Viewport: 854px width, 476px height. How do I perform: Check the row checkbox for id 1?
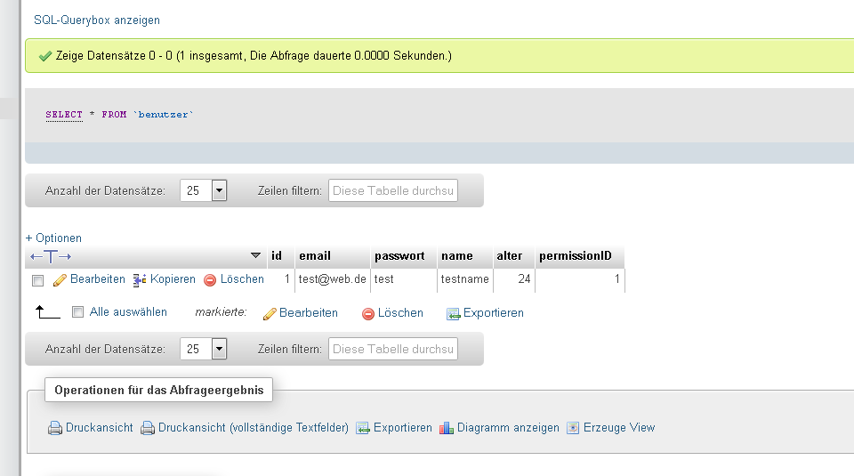tap(37, 280)
